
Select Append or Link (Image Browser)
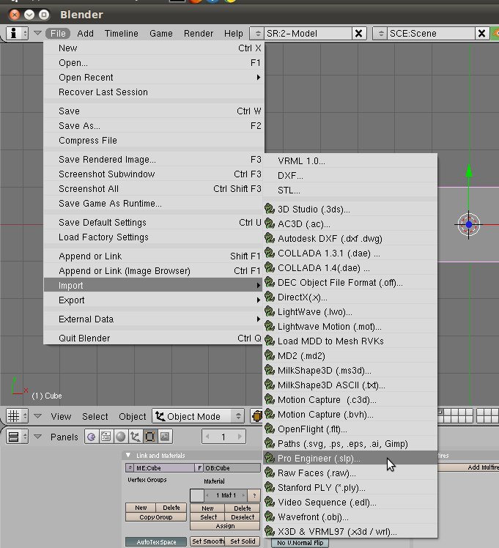[154, 271]
